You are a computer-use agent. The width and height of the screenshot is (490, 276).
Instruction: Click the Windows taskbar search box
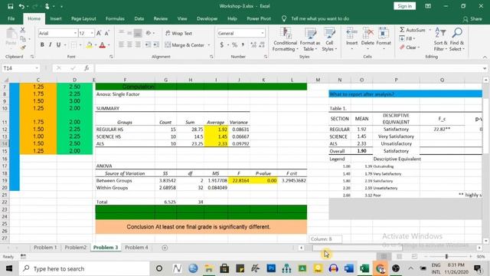click(x=84, y=268)
